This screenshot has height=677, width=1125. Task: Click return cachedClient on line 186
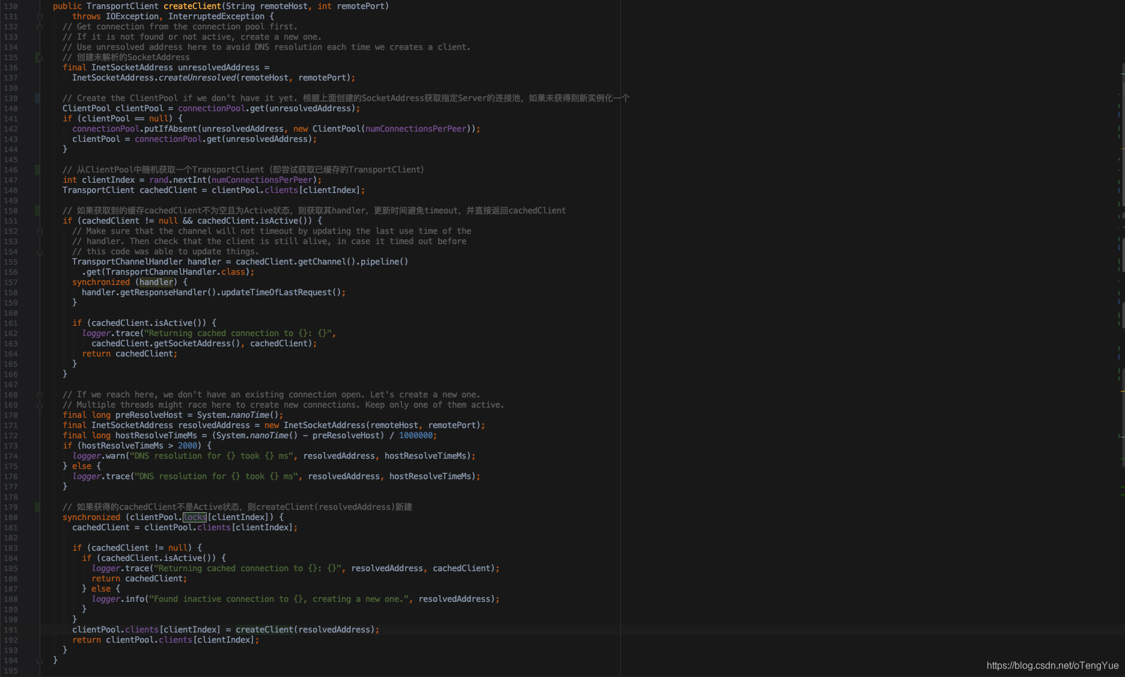pyautogui.click(x=137, y=578)
